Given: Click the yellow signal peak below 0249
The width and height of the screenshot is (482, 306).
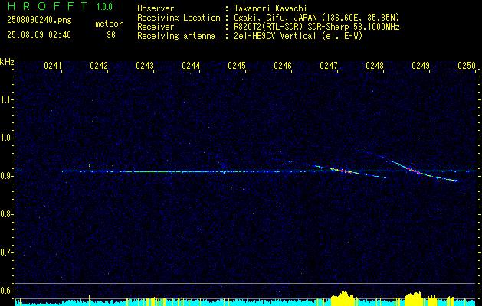Looking at the screenshot, I should click(x=413, y=298).
